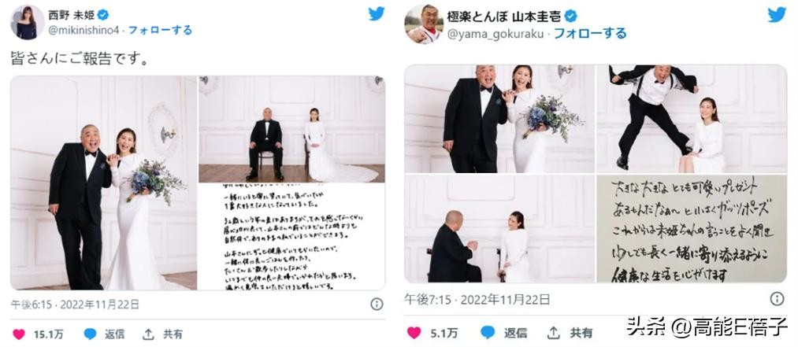The width and height of the screenshot is (798, 347).
Task: Open info icon on right tweet
Action: [777, 299]
